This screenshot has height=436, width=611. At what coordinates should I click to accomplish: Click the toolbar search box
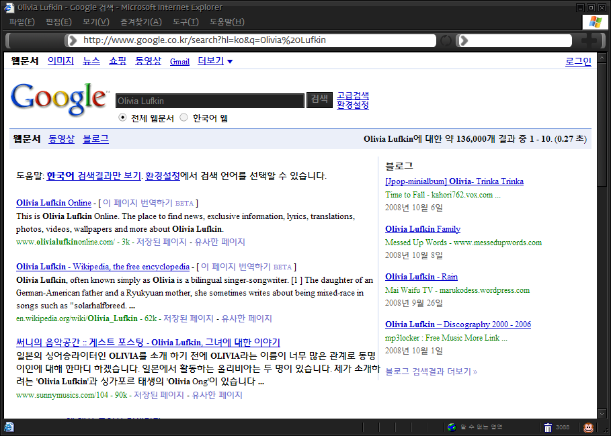tap(514, 40)
